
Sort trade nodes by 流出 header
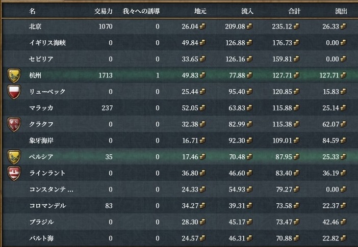(x=342, y=11)
